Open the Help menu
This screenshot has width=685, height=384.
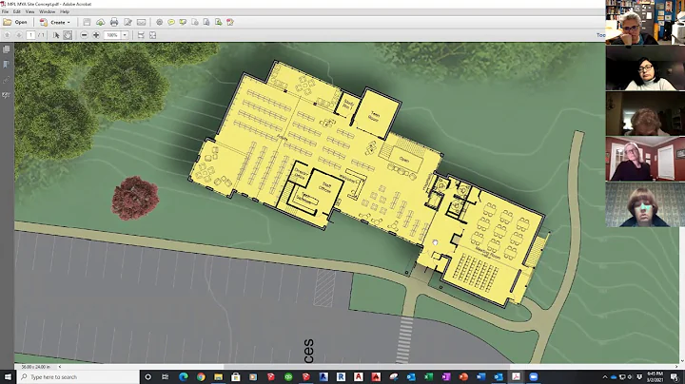pos(65,11)
